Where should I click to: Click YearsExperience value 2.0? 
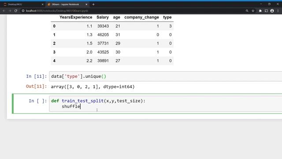[x=89, y=52]
